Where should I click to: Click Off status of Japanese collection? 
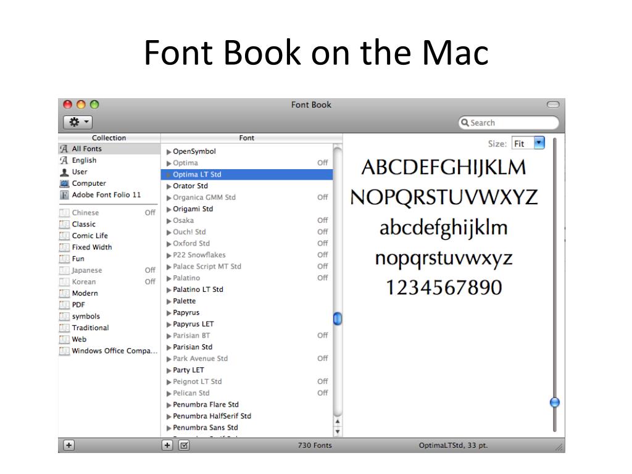click(x=150, y=270)
